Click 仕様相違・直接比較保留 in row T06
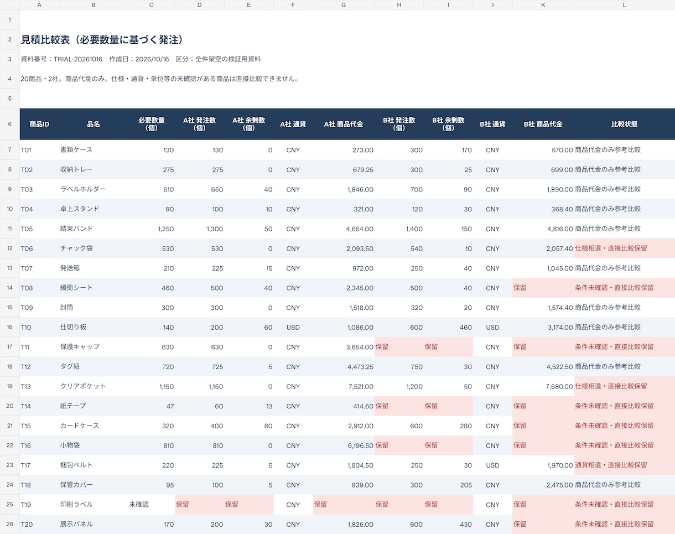The height and width of the screenshot is (534, 675). coord(624,248)
